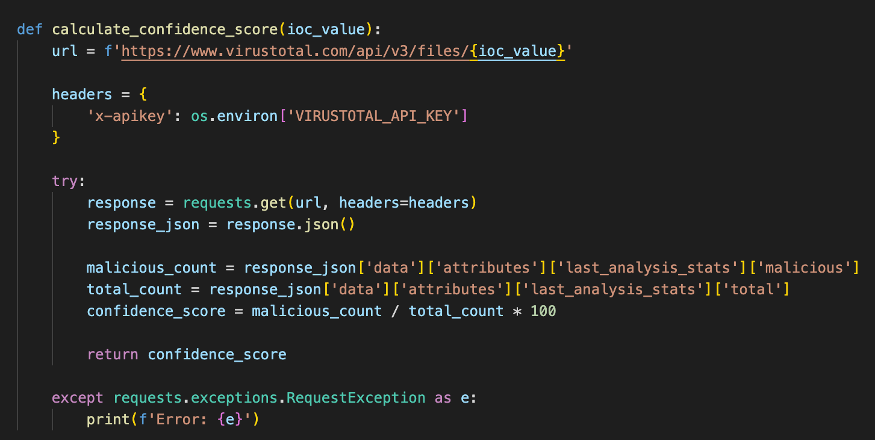875x440 pixels.
Task: Click the number 100 in the calculation
Action: pyautogui.click(x=543, y=311)
